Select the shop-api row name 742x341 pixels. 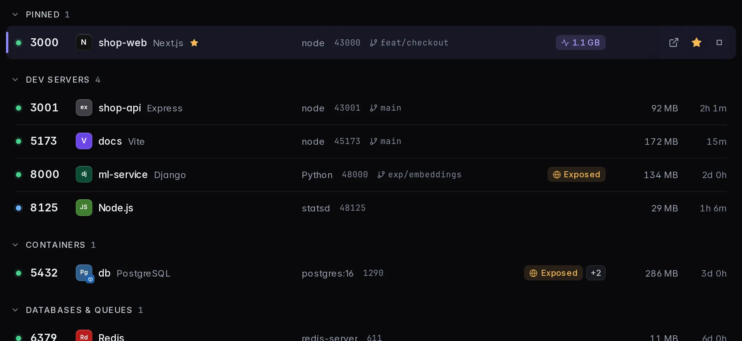[x=120, y=108]
